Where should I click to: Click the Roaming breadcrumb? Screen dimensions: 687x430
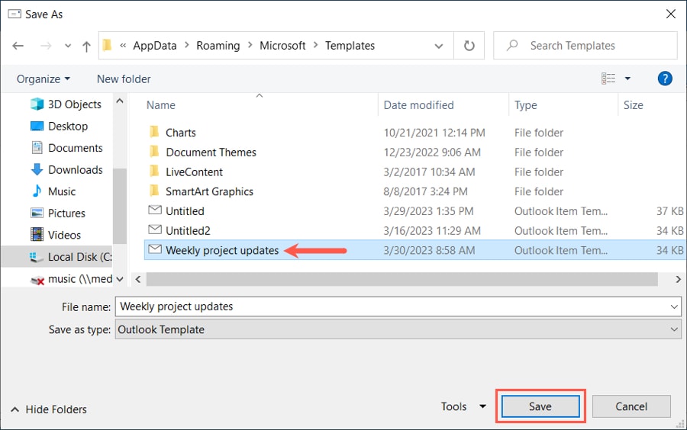click(218, 46)
